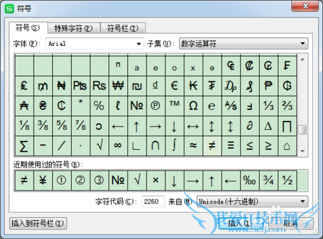
Task: Pick the Sheqel ₪ currency symbol
Action: [137, 86]
